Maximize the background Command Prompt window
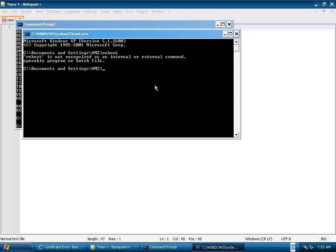 coord(223,24)
